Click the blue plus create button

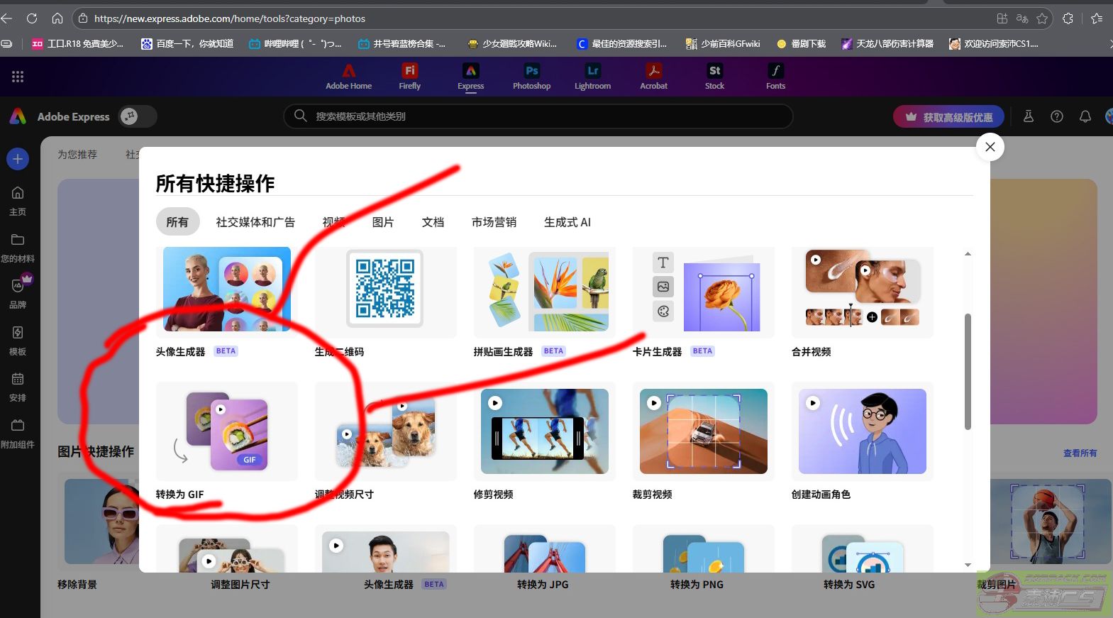18,159
